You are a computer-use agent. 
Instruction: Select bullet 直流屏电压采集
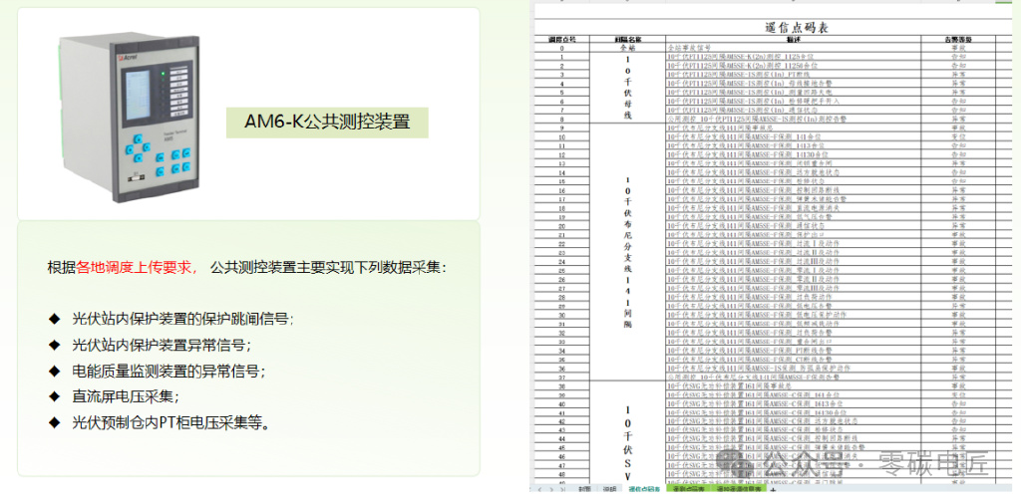pyautogui.click(x=125, y=396)
